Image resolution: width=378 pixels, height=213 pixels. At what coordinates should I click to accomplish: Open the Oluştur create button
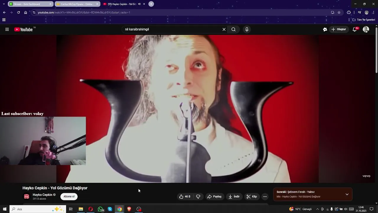(339, 29)
